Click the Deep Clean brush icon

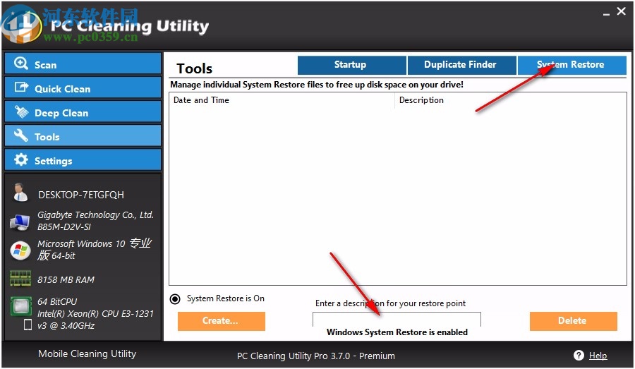click(21, 111)
